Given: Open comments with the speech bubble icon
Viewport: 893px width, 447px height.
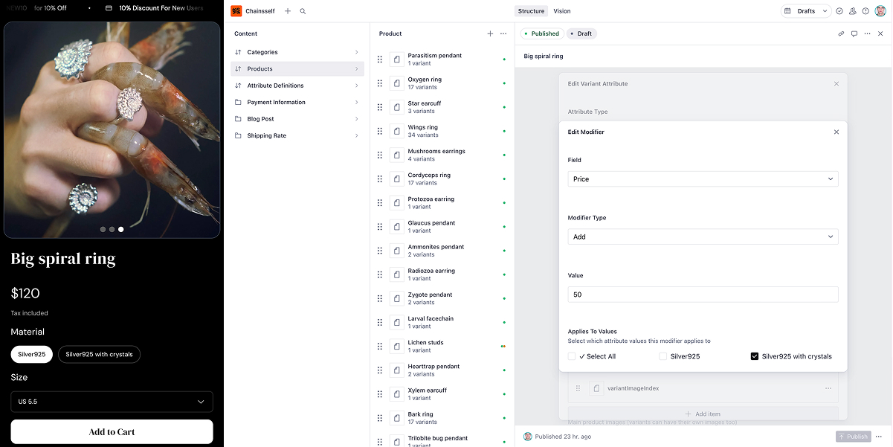Looking at the screenshot, I should click(854, 33).
